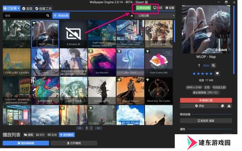
Task: Go to page 2 of wallpapers
Action: point(91,128)
